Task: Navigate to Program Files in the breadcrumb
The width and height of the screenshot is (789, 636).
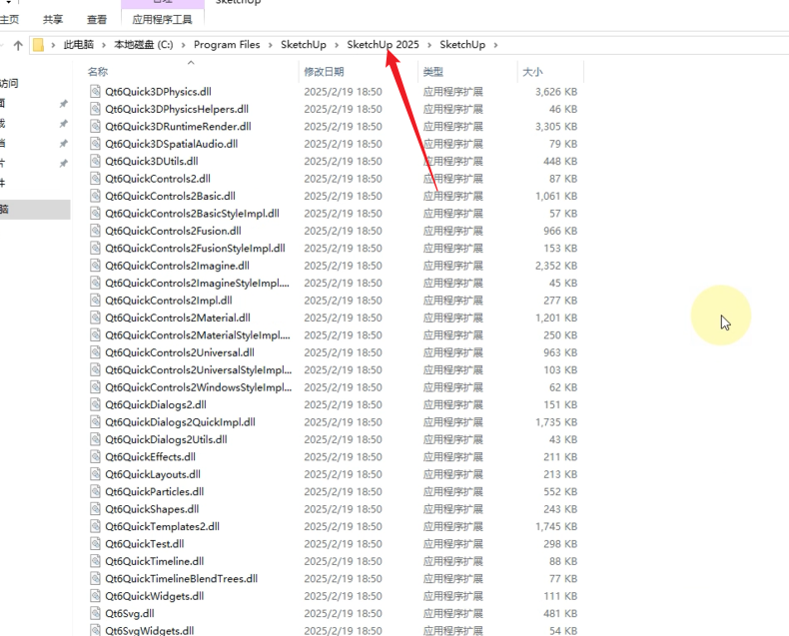Action: pyautogui.click(x=227, y=45)
